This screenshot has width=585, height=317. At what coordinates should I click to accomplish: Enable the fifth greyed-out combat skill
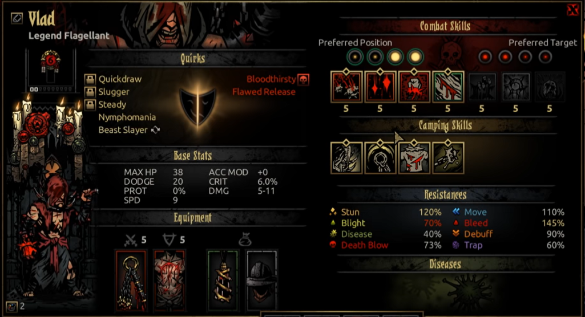click(x=482, y=87)
